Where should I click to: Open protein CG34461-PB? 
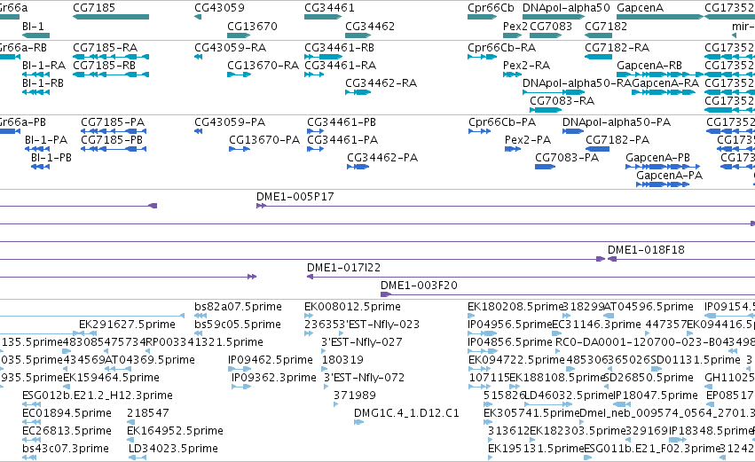[x=315, y=131]
